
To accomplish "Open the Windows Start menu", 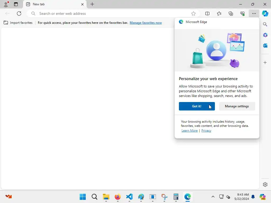I will tap(83, 197).
